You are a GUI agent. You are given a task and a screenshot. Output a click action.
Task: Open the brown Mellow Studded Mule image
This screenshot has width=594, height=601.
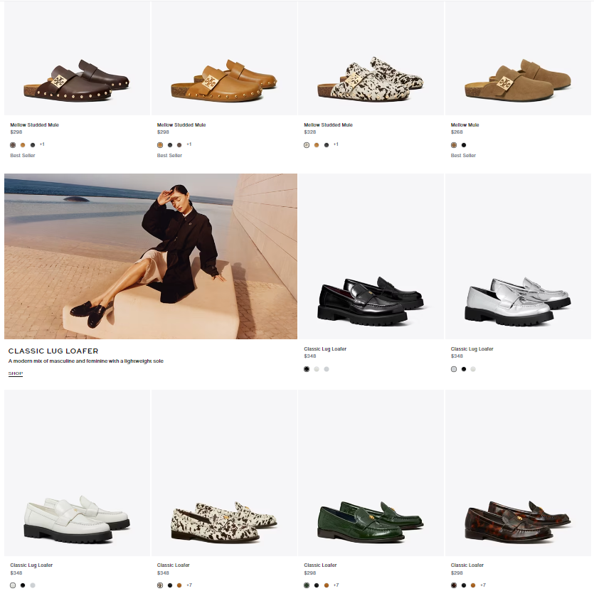click(77, 58)
